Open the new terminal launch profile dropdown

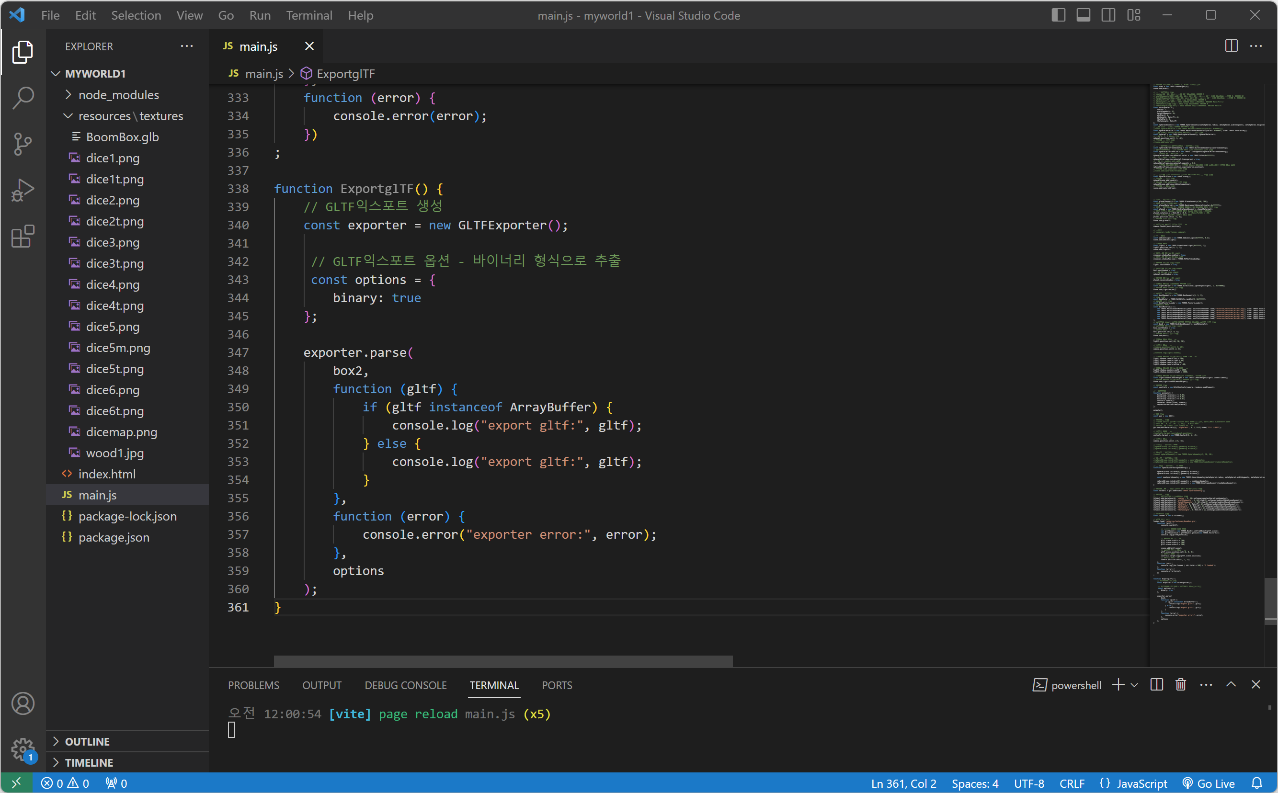[1134, 685]
